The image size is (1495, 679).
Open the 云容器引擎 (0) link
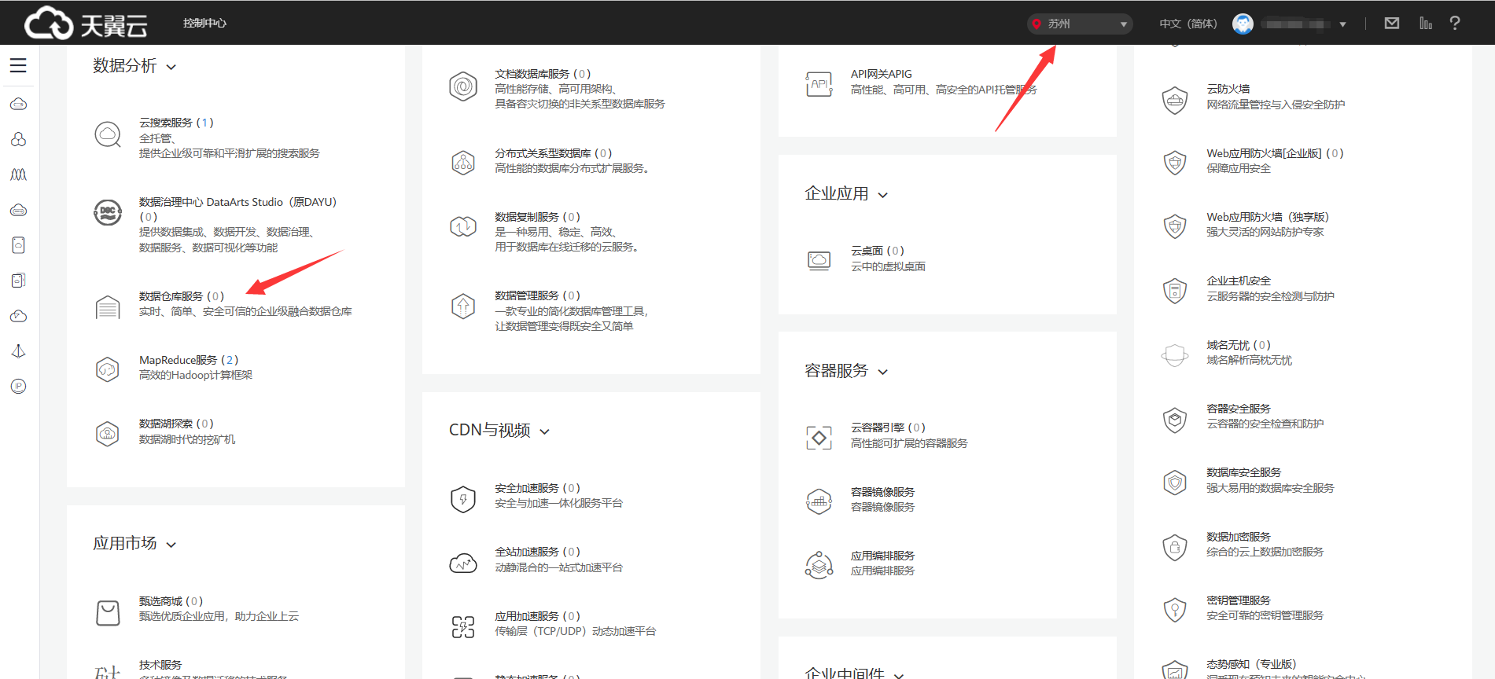click(888, 428)
